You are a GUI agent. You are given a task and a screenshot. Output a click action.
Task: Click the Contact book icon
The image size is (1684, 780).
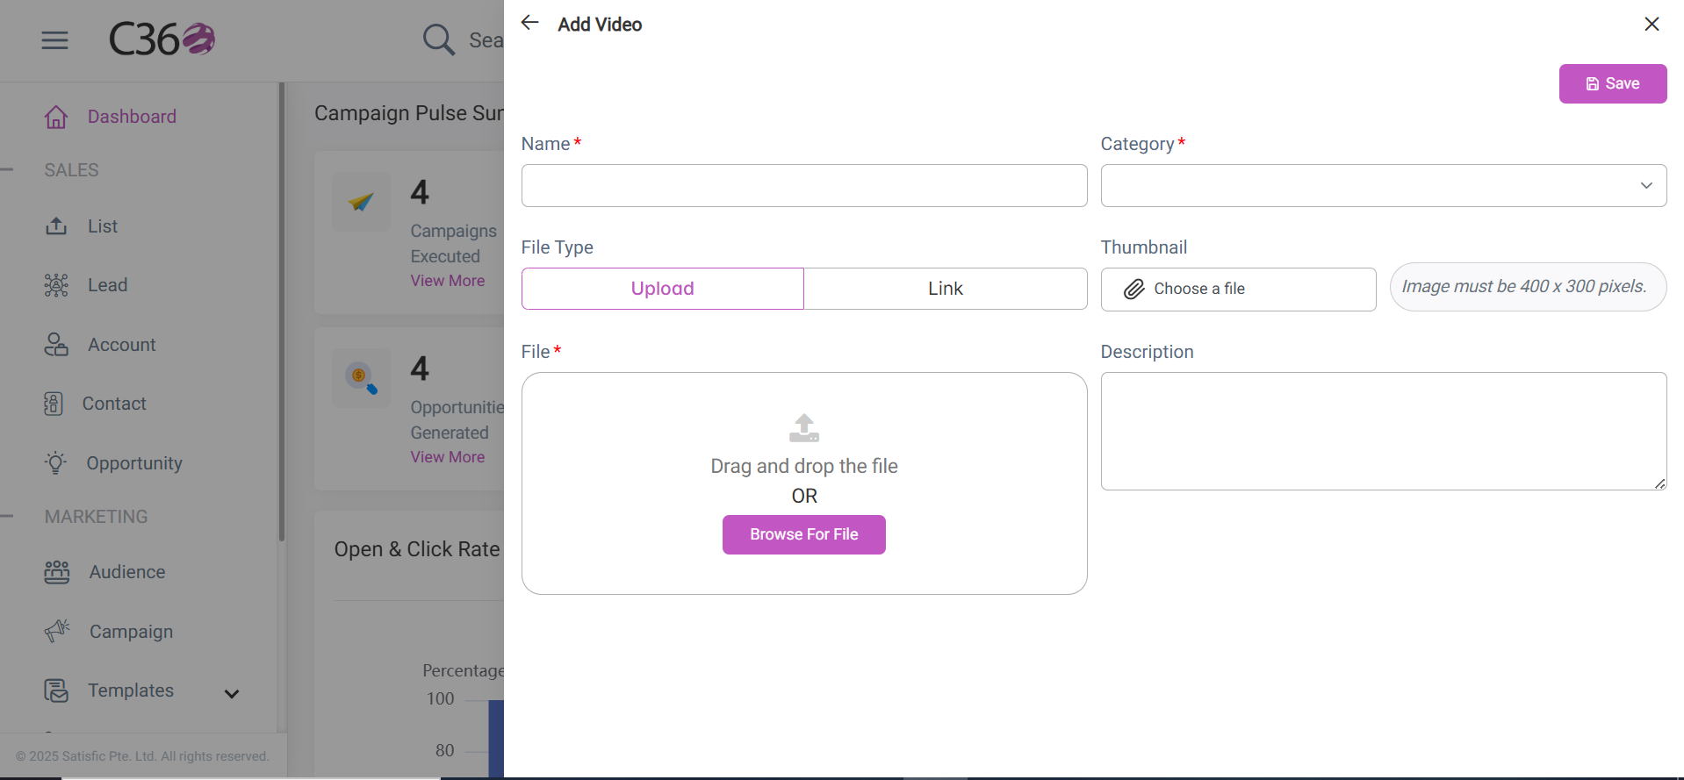coord(54,404)
